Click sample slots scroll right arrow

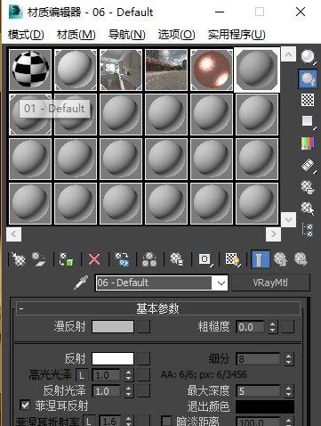[x=273, y=234]
